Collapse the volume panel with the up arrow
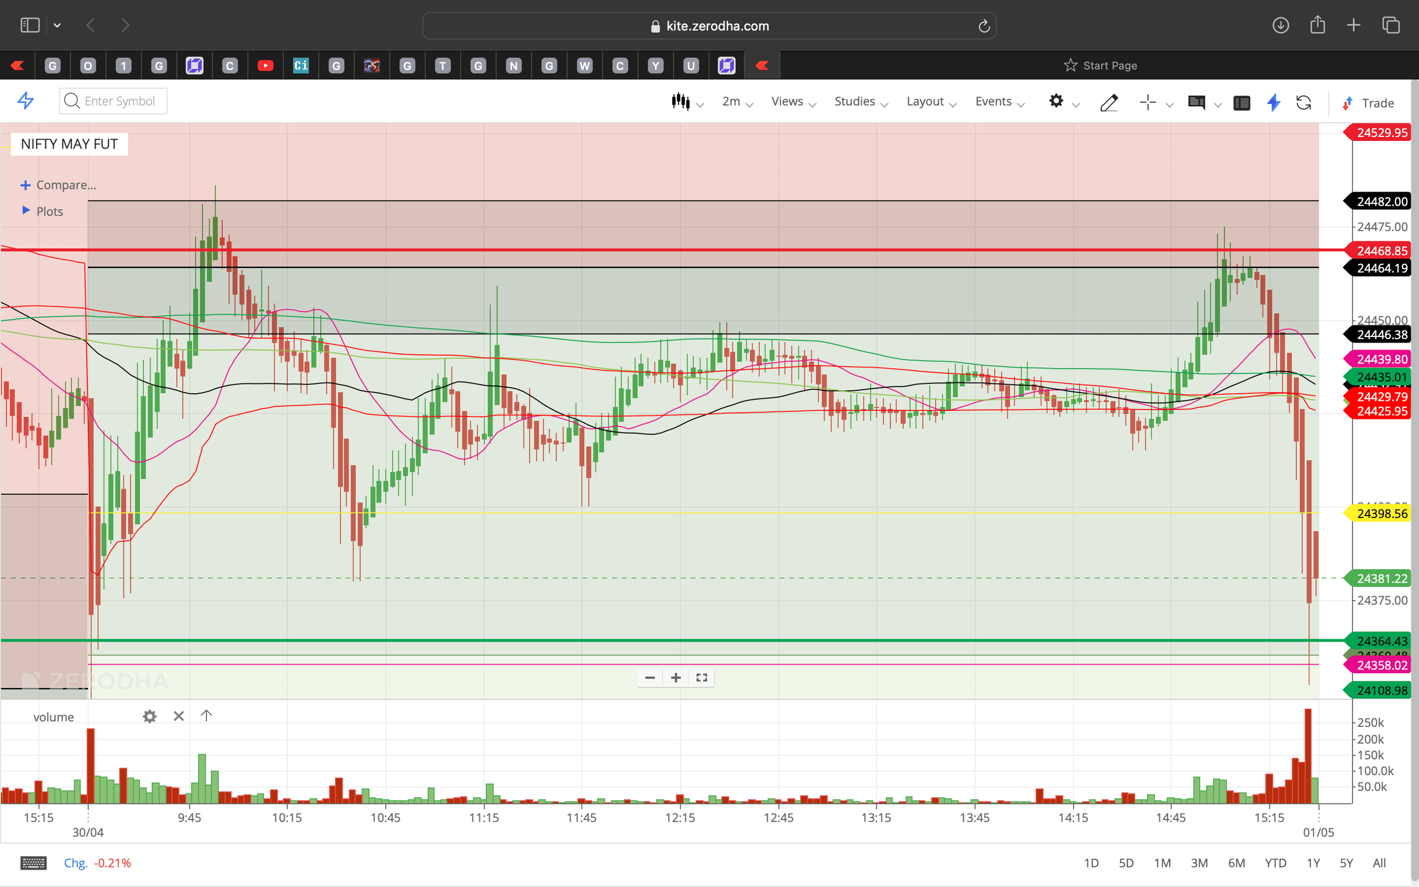Viewport: 1419px width, 887px height. [x=206, y=716]
